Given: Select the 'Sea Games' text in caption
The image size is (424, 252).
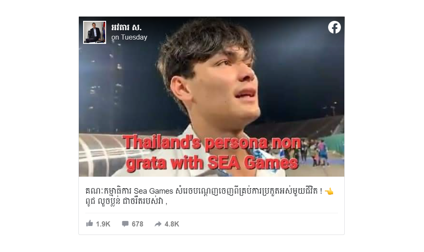Looking at the screenshot, I should 153,191.
